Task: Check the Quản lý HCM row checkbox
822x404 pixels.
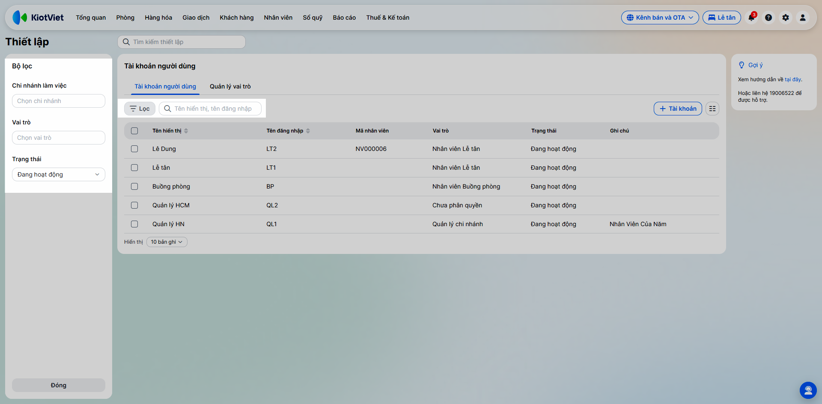Action: coord(134,205)
